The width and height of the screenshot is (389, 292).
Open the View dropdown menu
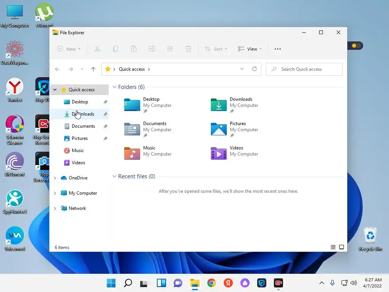[250, 49]
